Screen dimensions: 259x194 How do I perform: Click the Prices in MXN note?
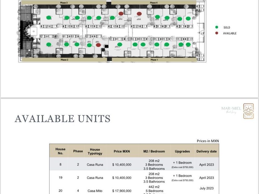[x=208, y=141]
